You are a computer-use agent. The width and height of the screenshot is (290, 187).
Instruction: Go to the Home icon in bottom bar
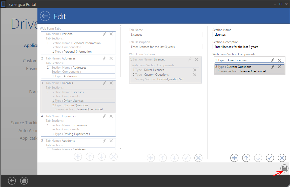24,181
